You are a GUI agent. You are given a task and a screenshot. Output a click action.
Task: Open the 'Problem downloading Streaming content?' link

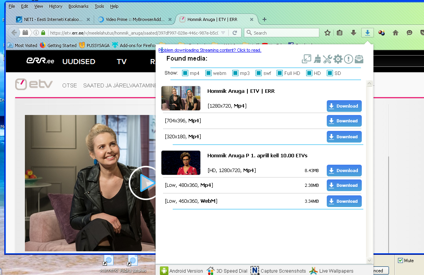click(x=210, y=50)
